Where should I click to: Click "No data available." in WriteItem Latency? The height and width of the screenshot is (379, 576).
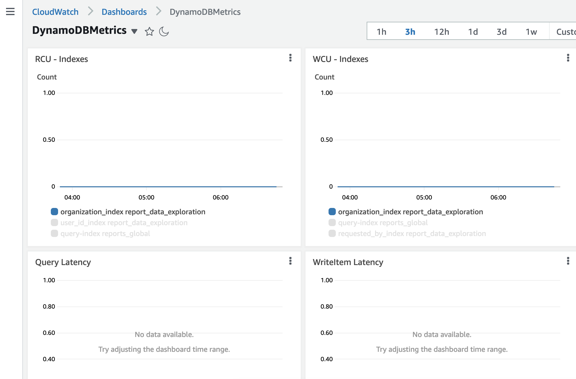442,335
